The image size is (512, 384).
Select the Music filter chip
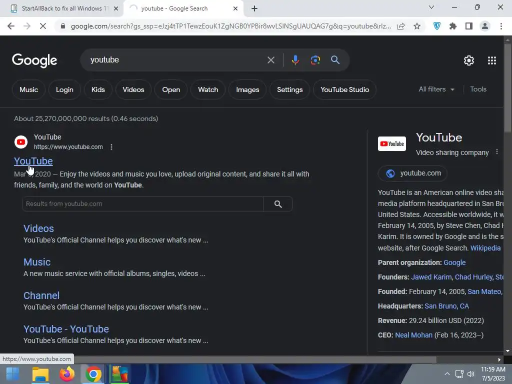(28, 89)
